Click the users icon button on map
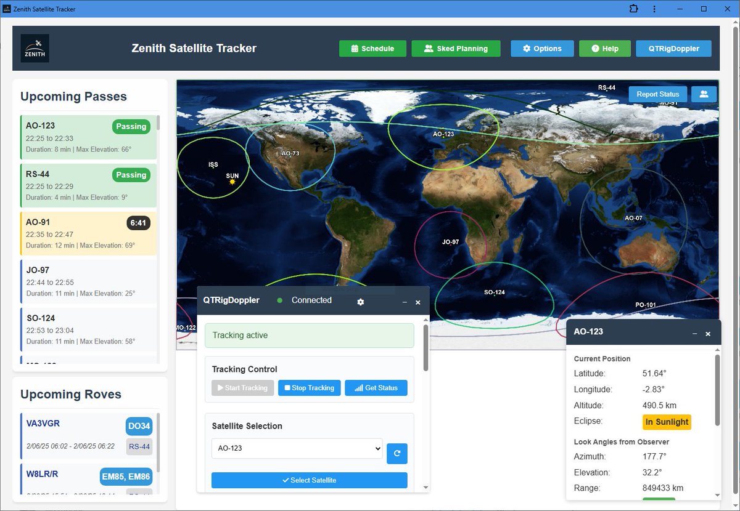This screenshot has height=511, width=740. point(704,94)
